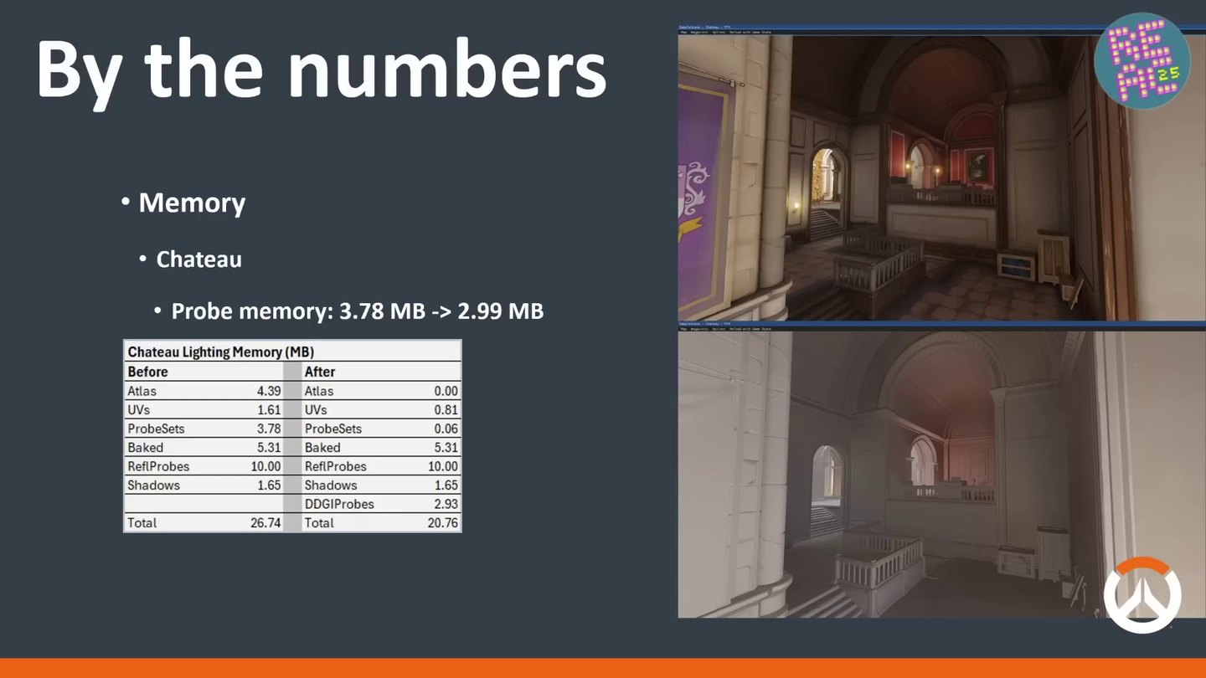This screenshot has width=1206, height=678.
Task: Open Map menu in the textured Chateau view
Action: pyautogui.click(x=683, y=33)
